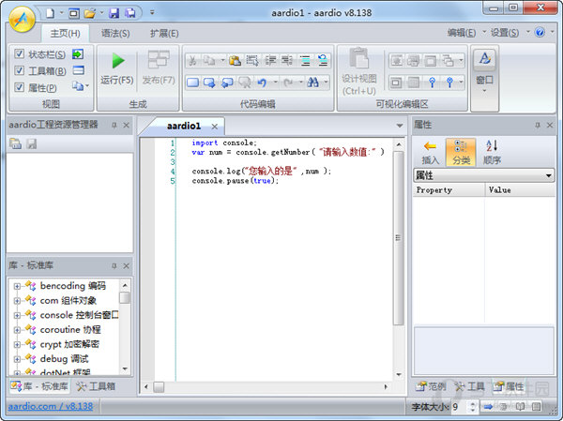Open the 属性 combo box dropdown

548,175
